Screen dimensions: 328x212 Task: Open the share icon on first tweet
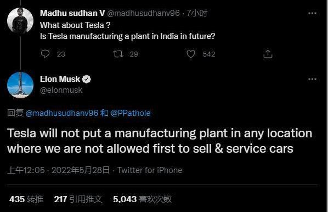(268, 54)
